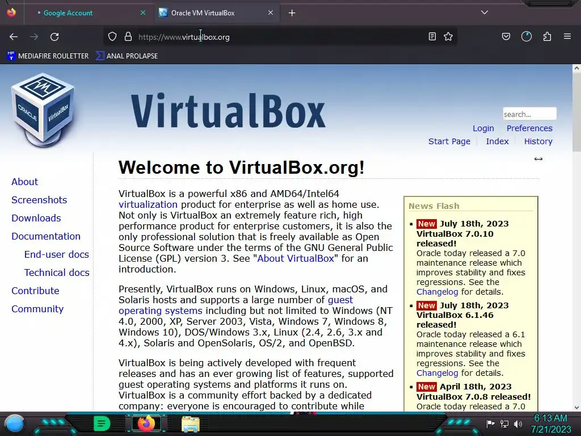
Task: Click the Welcome to VirtualBox.org! heading
Action: point(242,167)
